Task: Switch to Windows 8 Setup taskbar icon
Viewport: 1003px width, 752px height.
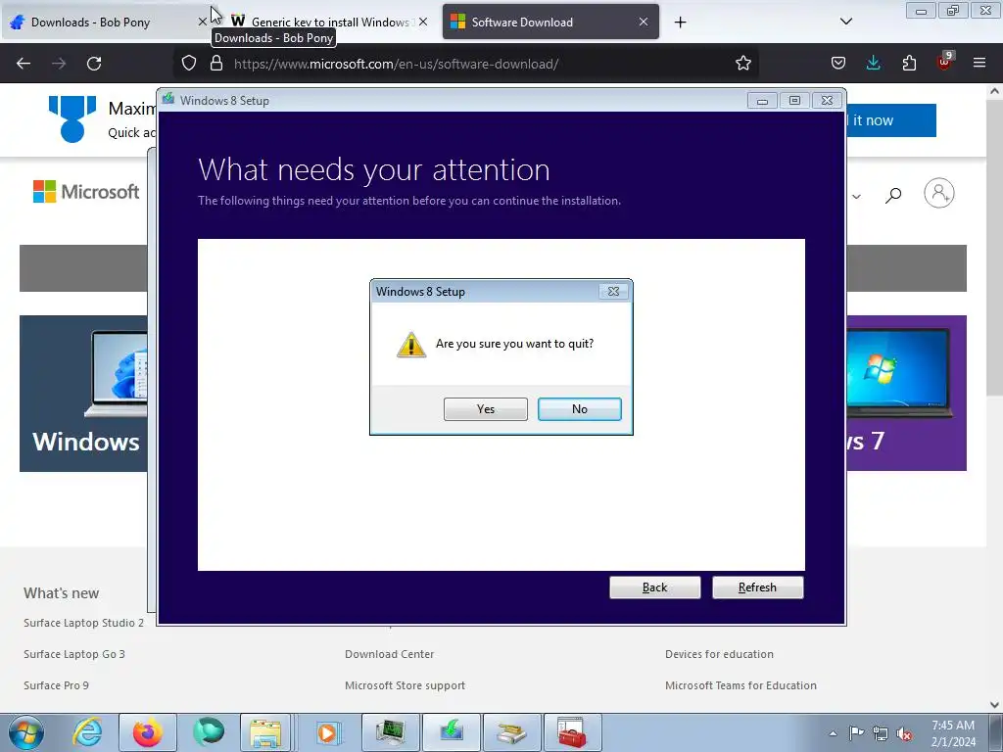Action: tap(451, 732)
